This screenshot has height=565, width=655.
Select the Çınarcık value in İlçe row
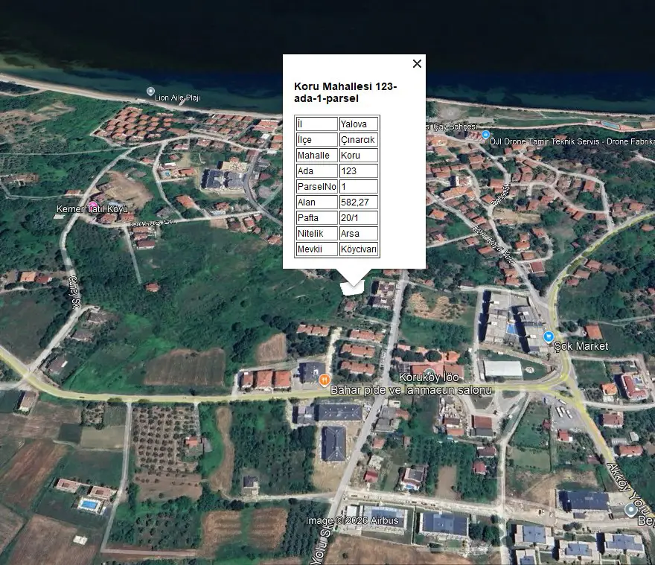click(359, 140)
